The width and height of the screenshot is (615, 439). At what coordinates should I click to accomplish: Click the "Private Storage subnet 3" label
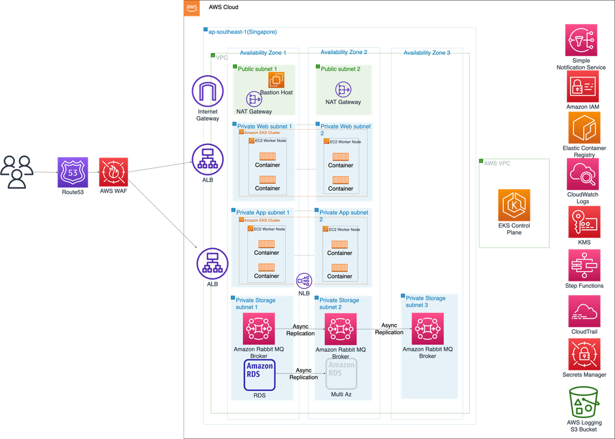(426, 301)
